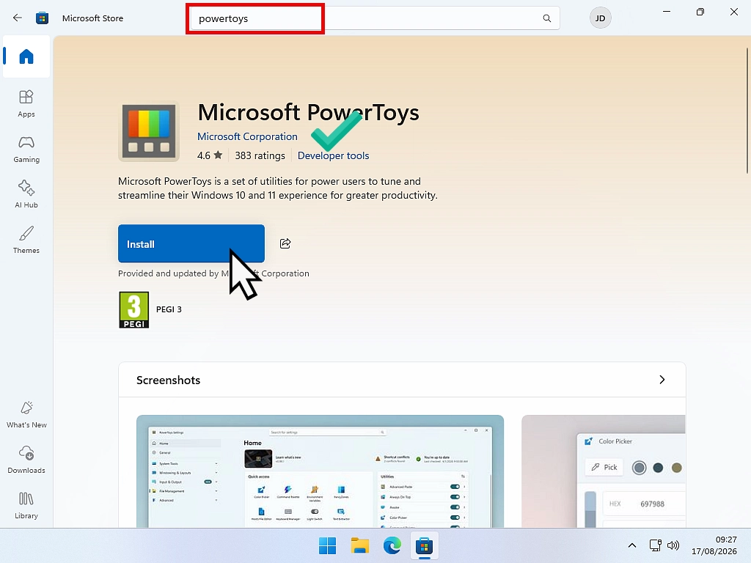Open the Themes section in sidebar

(26, 240)
